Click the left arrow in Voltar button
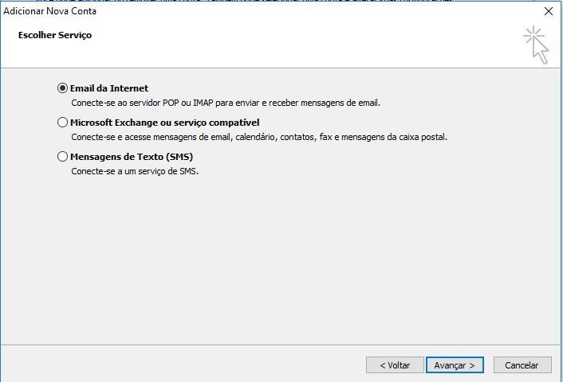This screenshot has height=382, width=563. pos(383,365)
